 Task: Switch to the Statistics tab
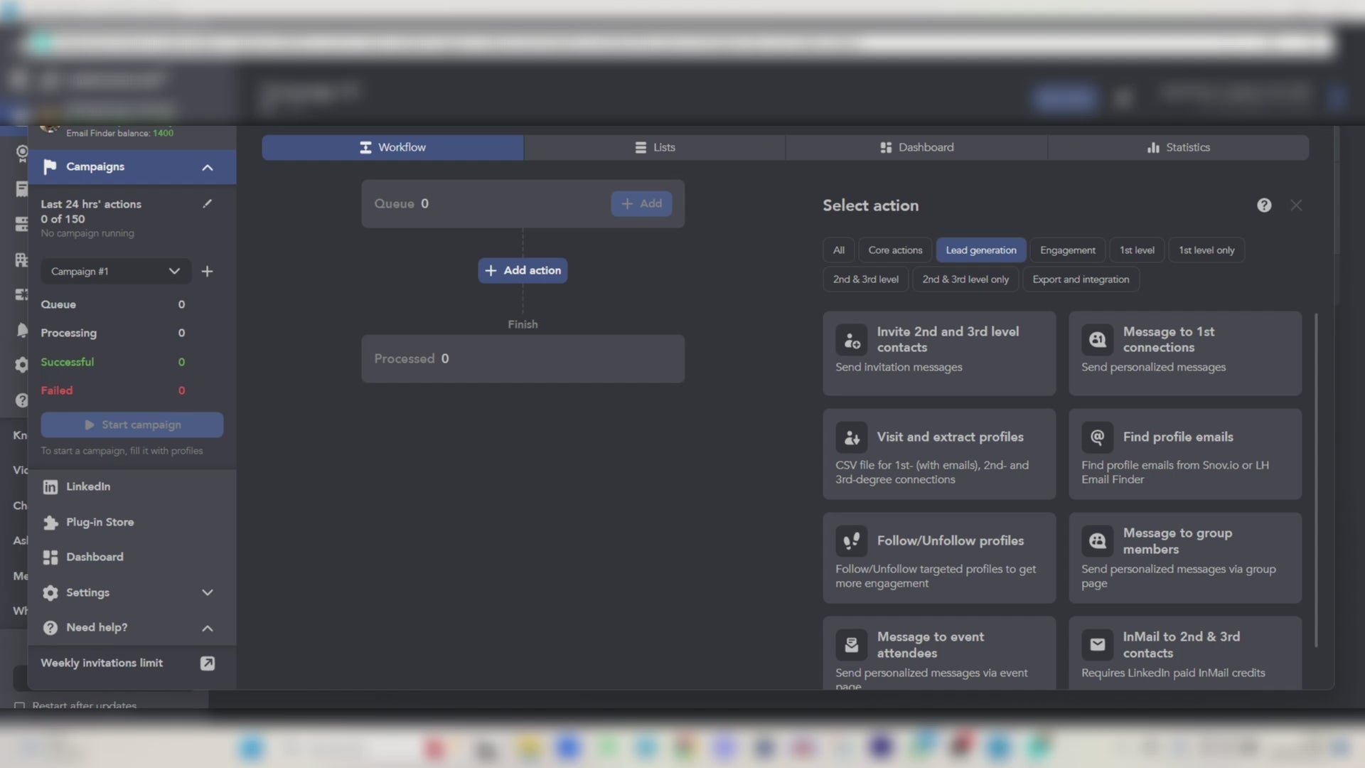(1178, 148)
